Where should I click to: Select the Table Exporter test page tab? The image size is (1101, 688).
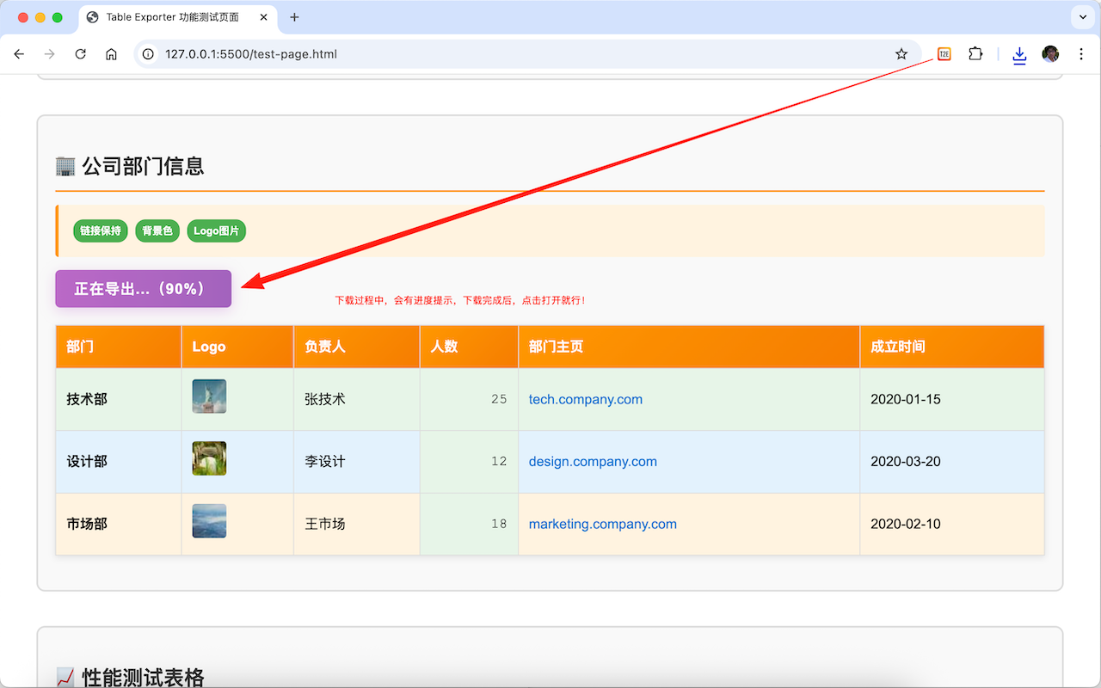172,17
